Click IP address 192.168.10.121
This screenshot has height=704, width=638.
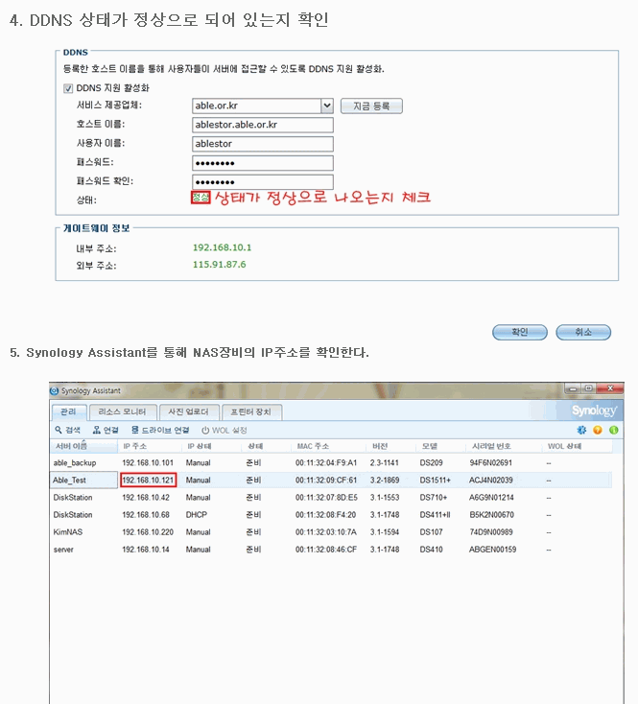(x=148, y=480)
